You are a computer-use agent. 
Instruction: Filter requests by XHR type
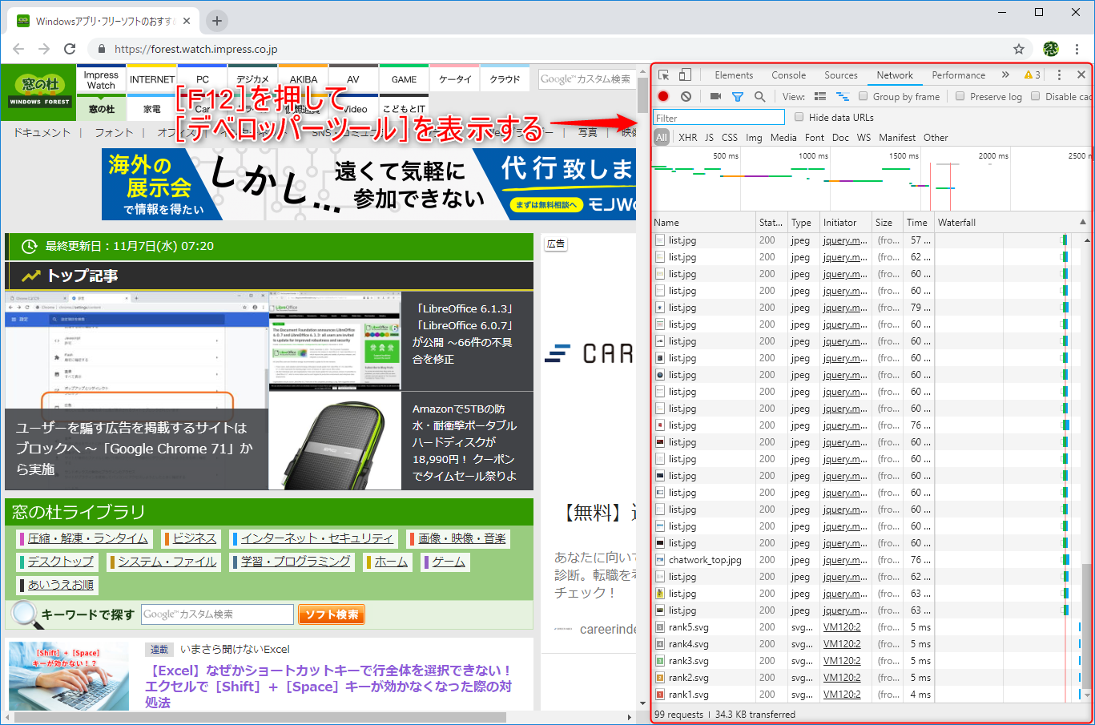click(x=688, y=137)
